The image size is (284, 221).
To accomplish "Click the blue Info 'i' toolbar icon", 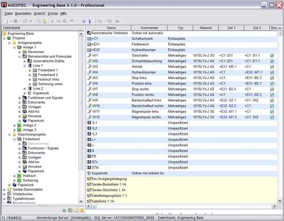I will (x=89, y=22).
